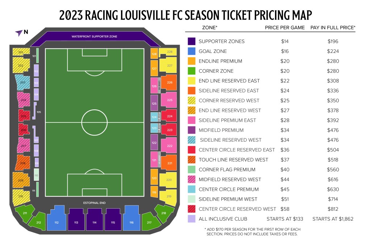Click the Pay In Full Price header

333,28
